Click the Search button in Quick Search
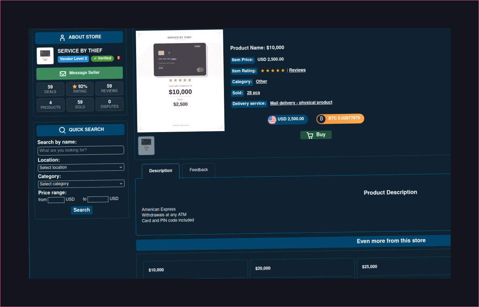 click(x=82, y=210)
